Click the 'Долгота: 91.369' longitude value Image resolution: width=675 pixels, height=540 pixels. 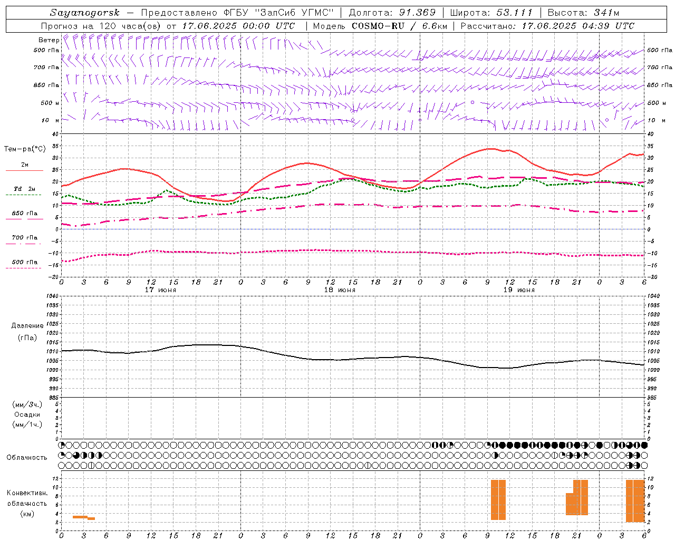coord(392,13)
